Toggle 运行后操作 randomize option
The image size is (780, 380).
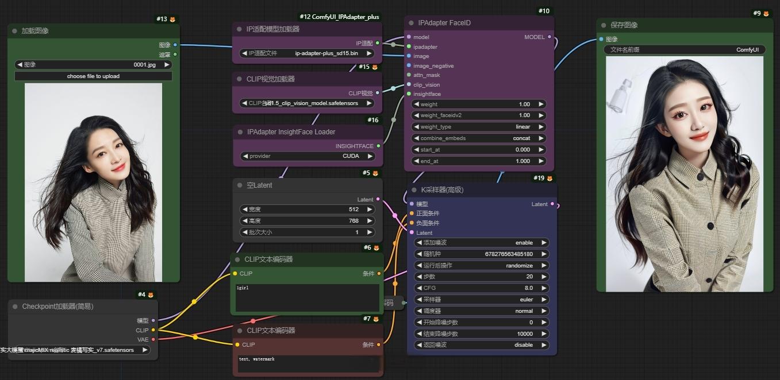click(481, 265)
